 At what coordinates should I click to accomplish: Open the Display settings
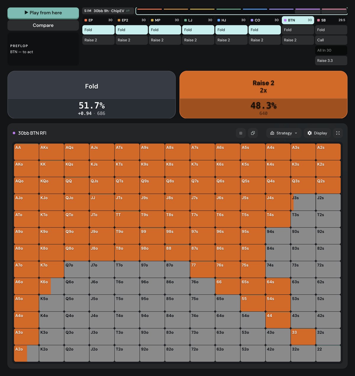(317, 133)
